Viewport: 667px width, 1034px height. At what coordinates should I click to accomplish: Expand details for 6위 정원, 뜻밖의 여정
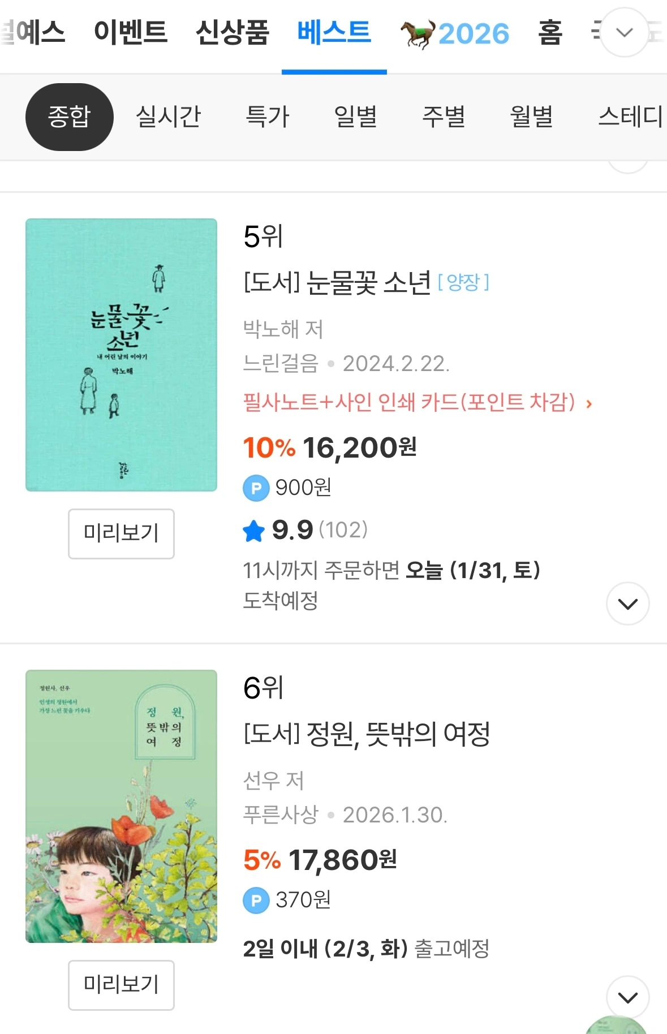tap(628, 997)
